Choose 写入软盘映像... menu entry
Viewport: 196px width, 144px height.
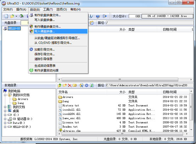[x=58, y=20]
